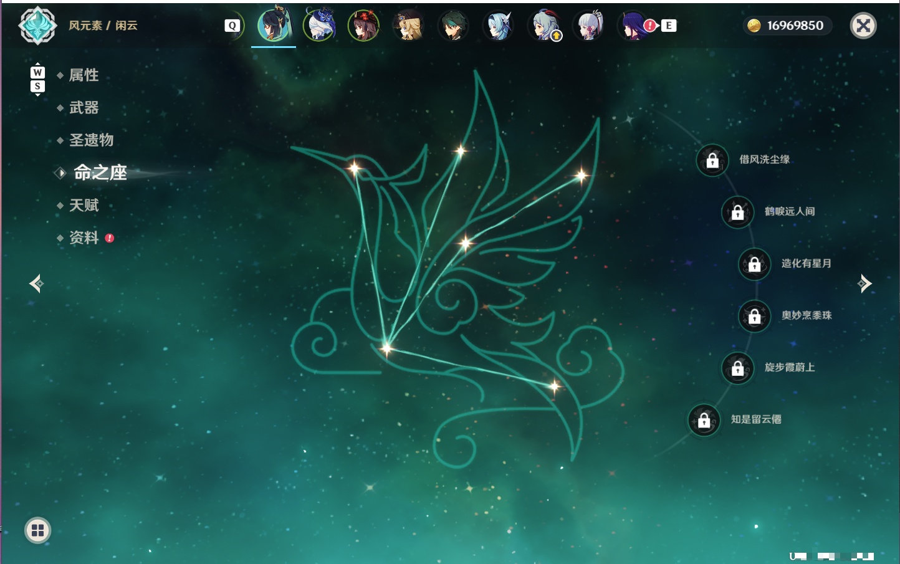
Task: Click the red alert badge beside 资料
Action: click(110, 238)
